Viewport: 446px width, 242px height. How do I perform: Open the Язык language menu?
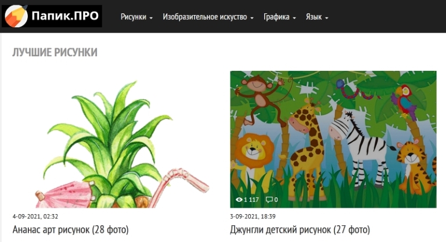(x=317, y=17)
